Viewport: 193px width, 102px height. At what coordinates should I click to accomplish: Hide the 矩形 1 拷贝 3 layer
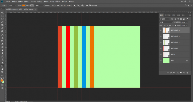tap(160, 36)
